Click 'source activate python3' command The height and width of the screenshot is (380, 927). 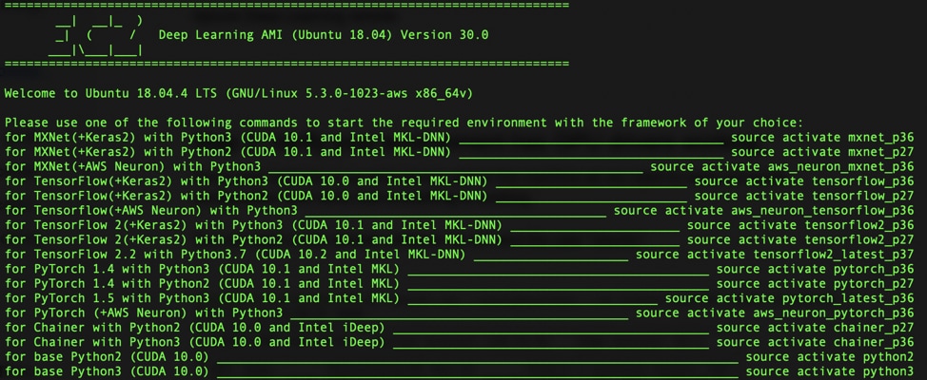tap(830, 371)
